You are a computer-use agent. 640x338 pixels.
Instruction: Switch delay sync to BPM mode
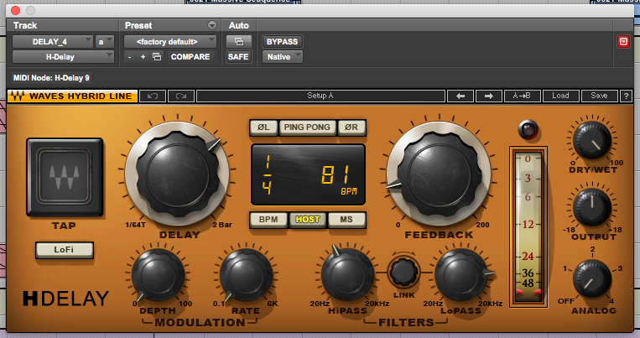tap(268, 220)
